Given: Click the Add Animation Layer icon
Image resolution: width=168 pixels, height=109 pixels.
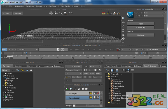Looking at the screenshot, I should click(67, 89).
